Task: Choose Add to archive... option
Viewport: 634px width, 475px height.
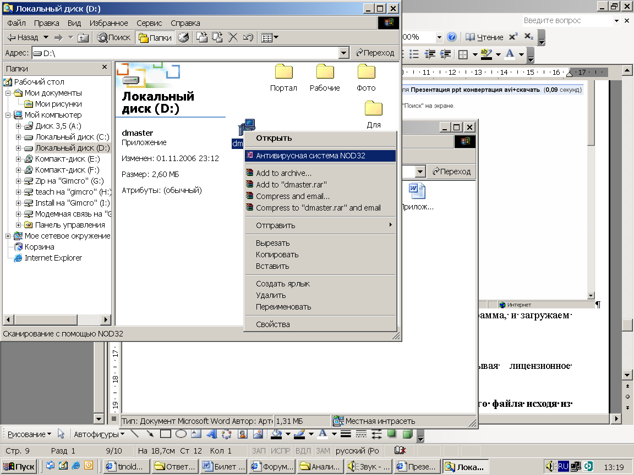Action: coord(320,173)
